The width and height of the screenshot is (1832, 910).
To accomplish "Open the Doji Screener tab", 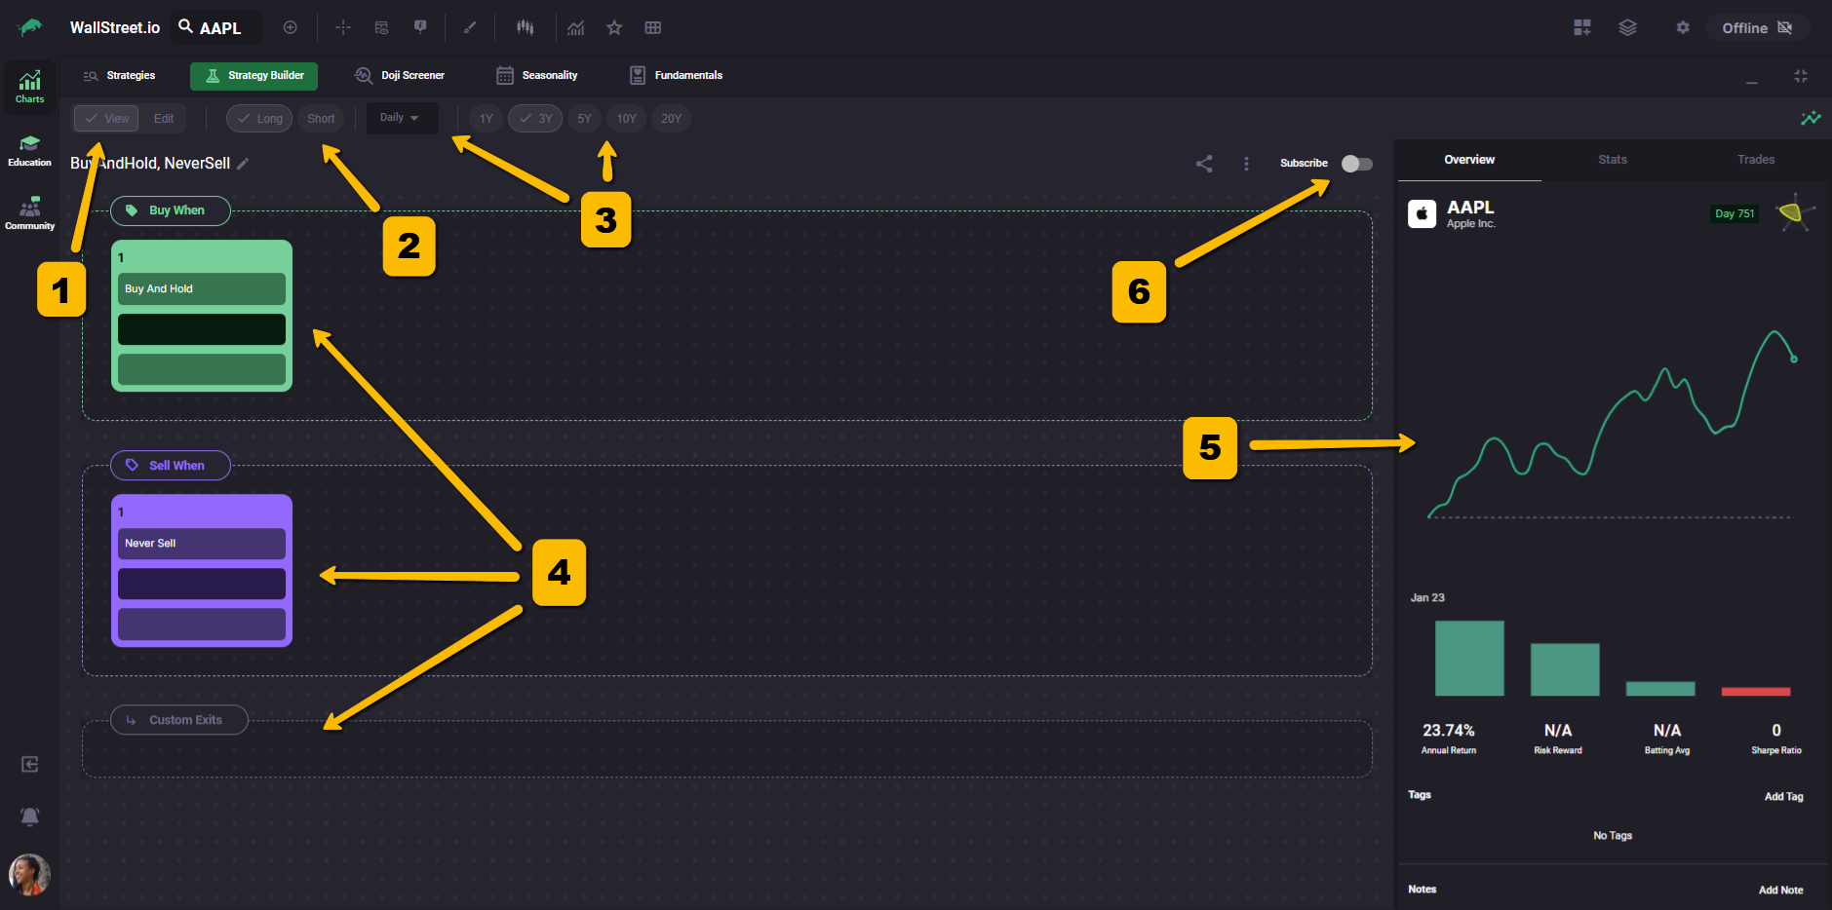I will [x=400, y=76].
